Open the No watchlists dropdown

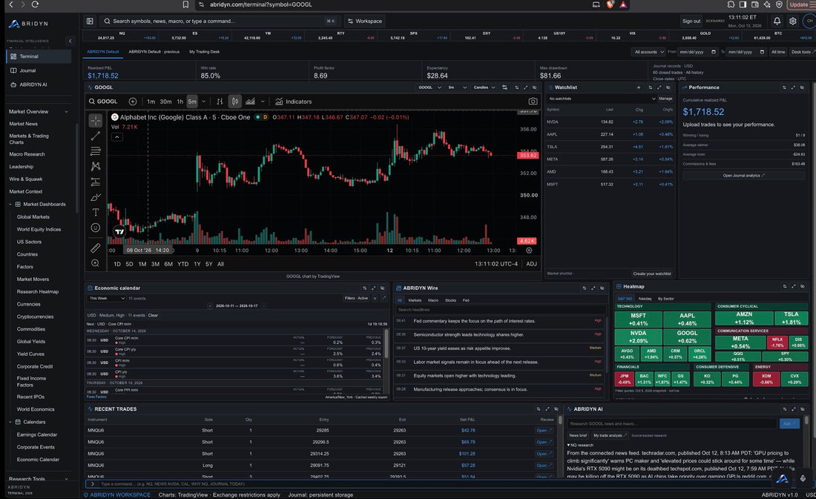(602, 99)
